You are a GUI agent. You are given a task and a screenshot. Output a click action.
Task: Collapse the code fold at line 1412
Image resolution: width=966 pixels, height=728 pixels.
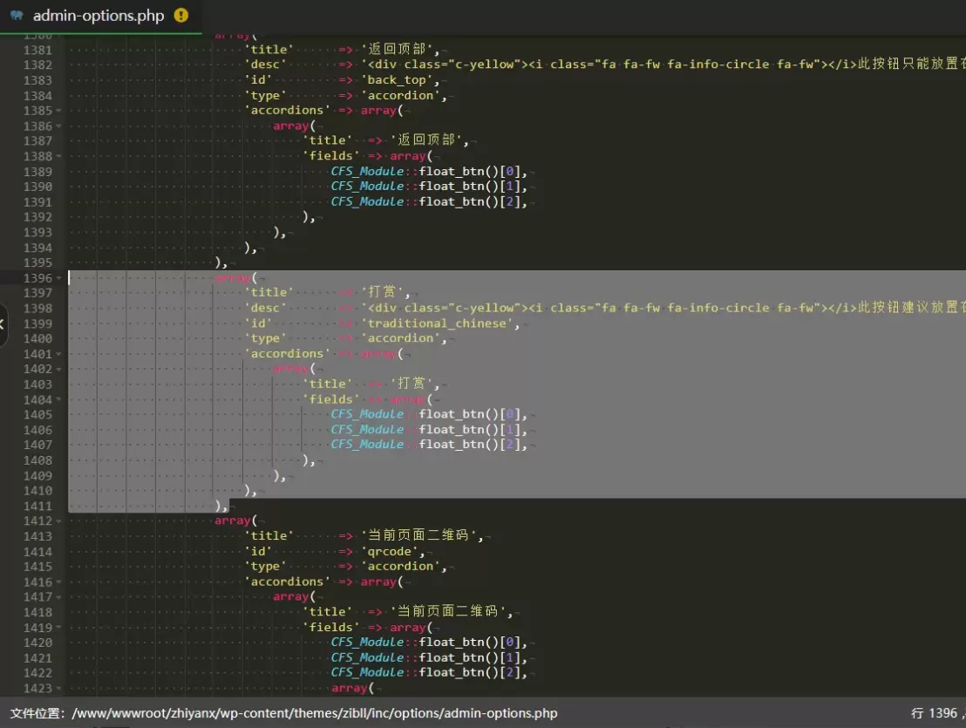pos(58,521)
